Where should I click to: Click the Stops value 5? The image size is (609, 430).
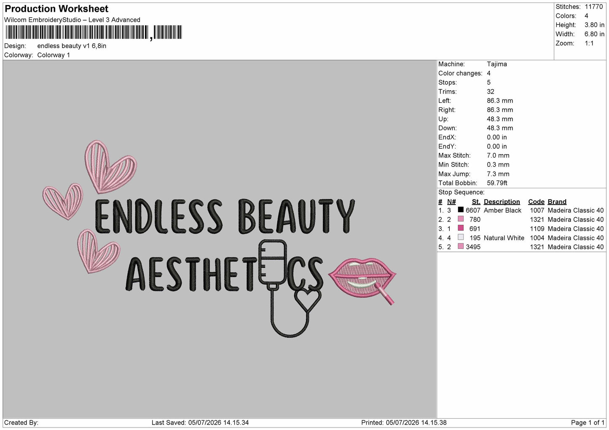click(x=489, y=83)
